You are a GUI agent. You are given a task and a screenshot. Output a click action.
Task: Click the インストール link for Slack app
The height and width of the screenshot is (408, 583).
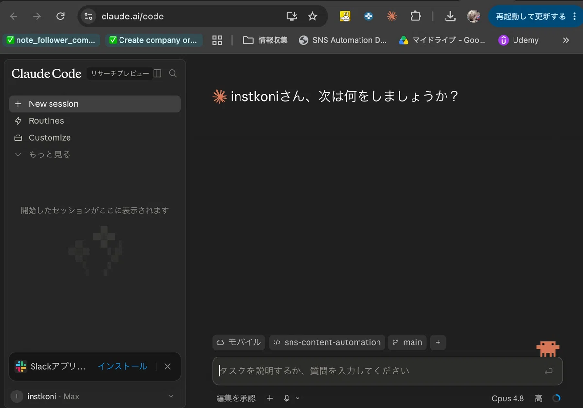coord(122,366)
